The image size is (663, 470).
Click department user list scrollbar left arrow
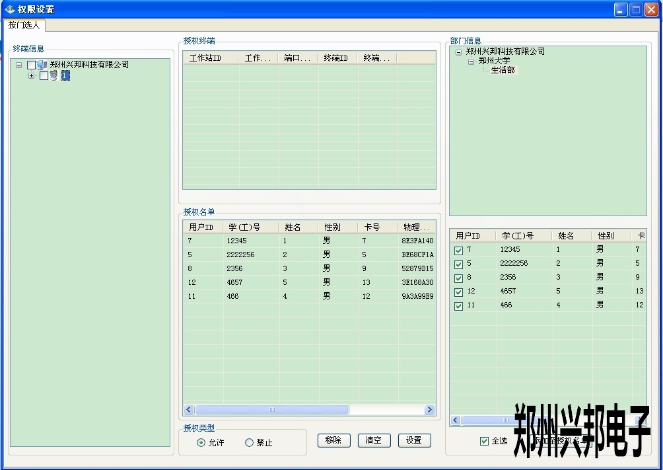(456, 420)
